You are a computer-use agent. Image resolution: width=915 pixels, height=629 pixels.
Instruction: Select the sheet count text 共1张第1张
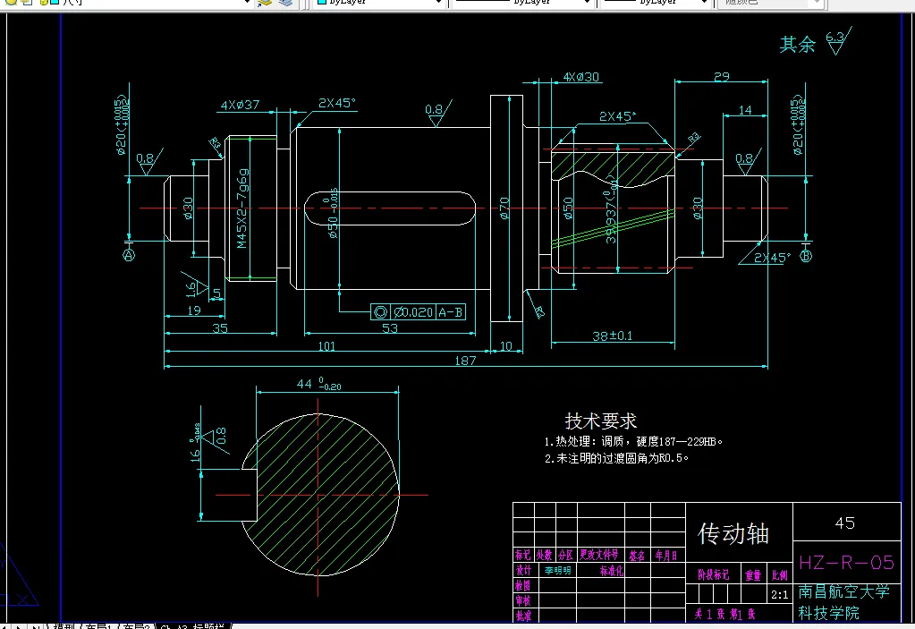(724, 615)
